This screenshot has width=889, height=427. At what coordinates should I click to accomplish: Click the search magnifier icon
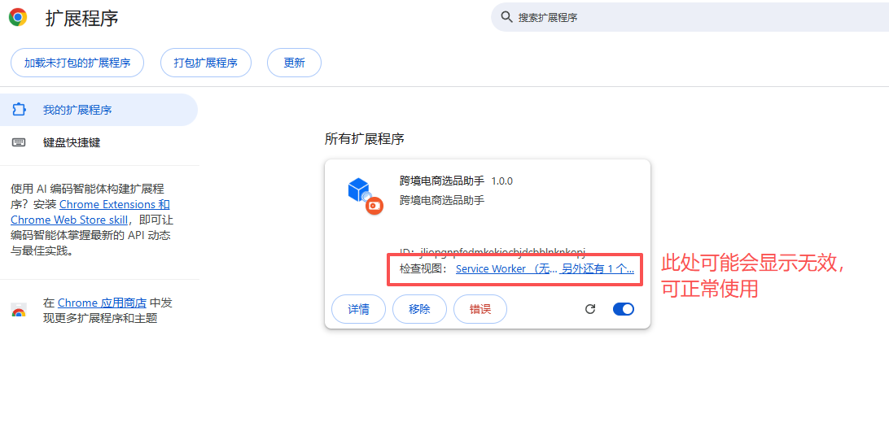[506, 17]
